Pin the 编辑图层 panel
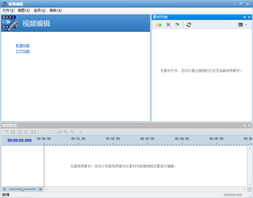Screen dimensions: 253x198 point(244,125)
